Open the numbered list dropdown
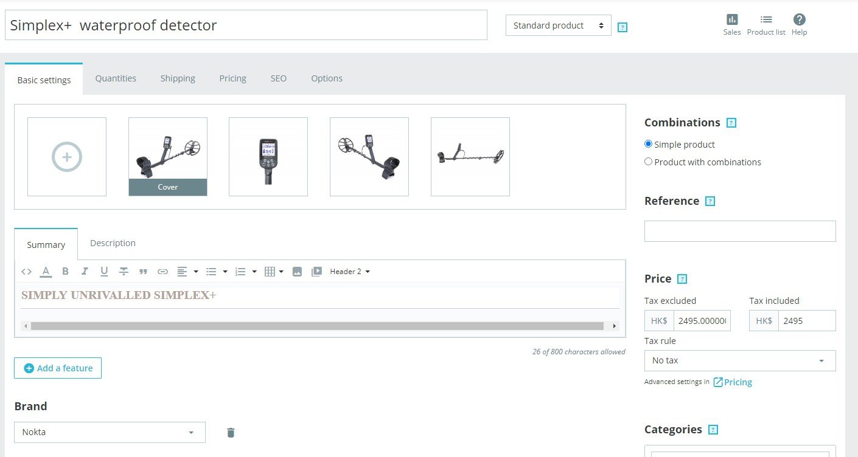This screenshot has height=457, width=858. pos(246,272)
